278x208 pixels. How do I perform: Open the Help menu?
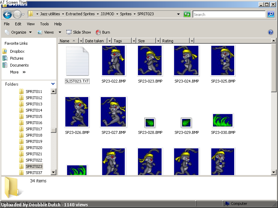point(58,24)
